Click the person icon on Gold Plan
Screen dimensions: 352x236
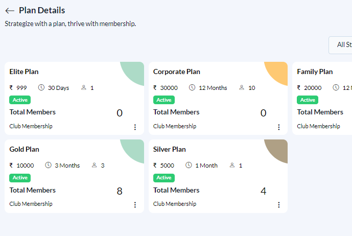pos(95,165)
